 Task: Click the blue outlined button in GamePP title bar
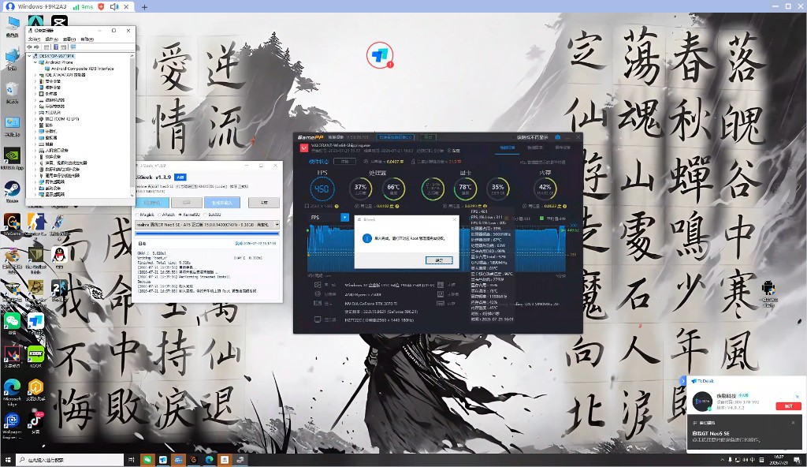pyautogui.click(x=396, y=137)
